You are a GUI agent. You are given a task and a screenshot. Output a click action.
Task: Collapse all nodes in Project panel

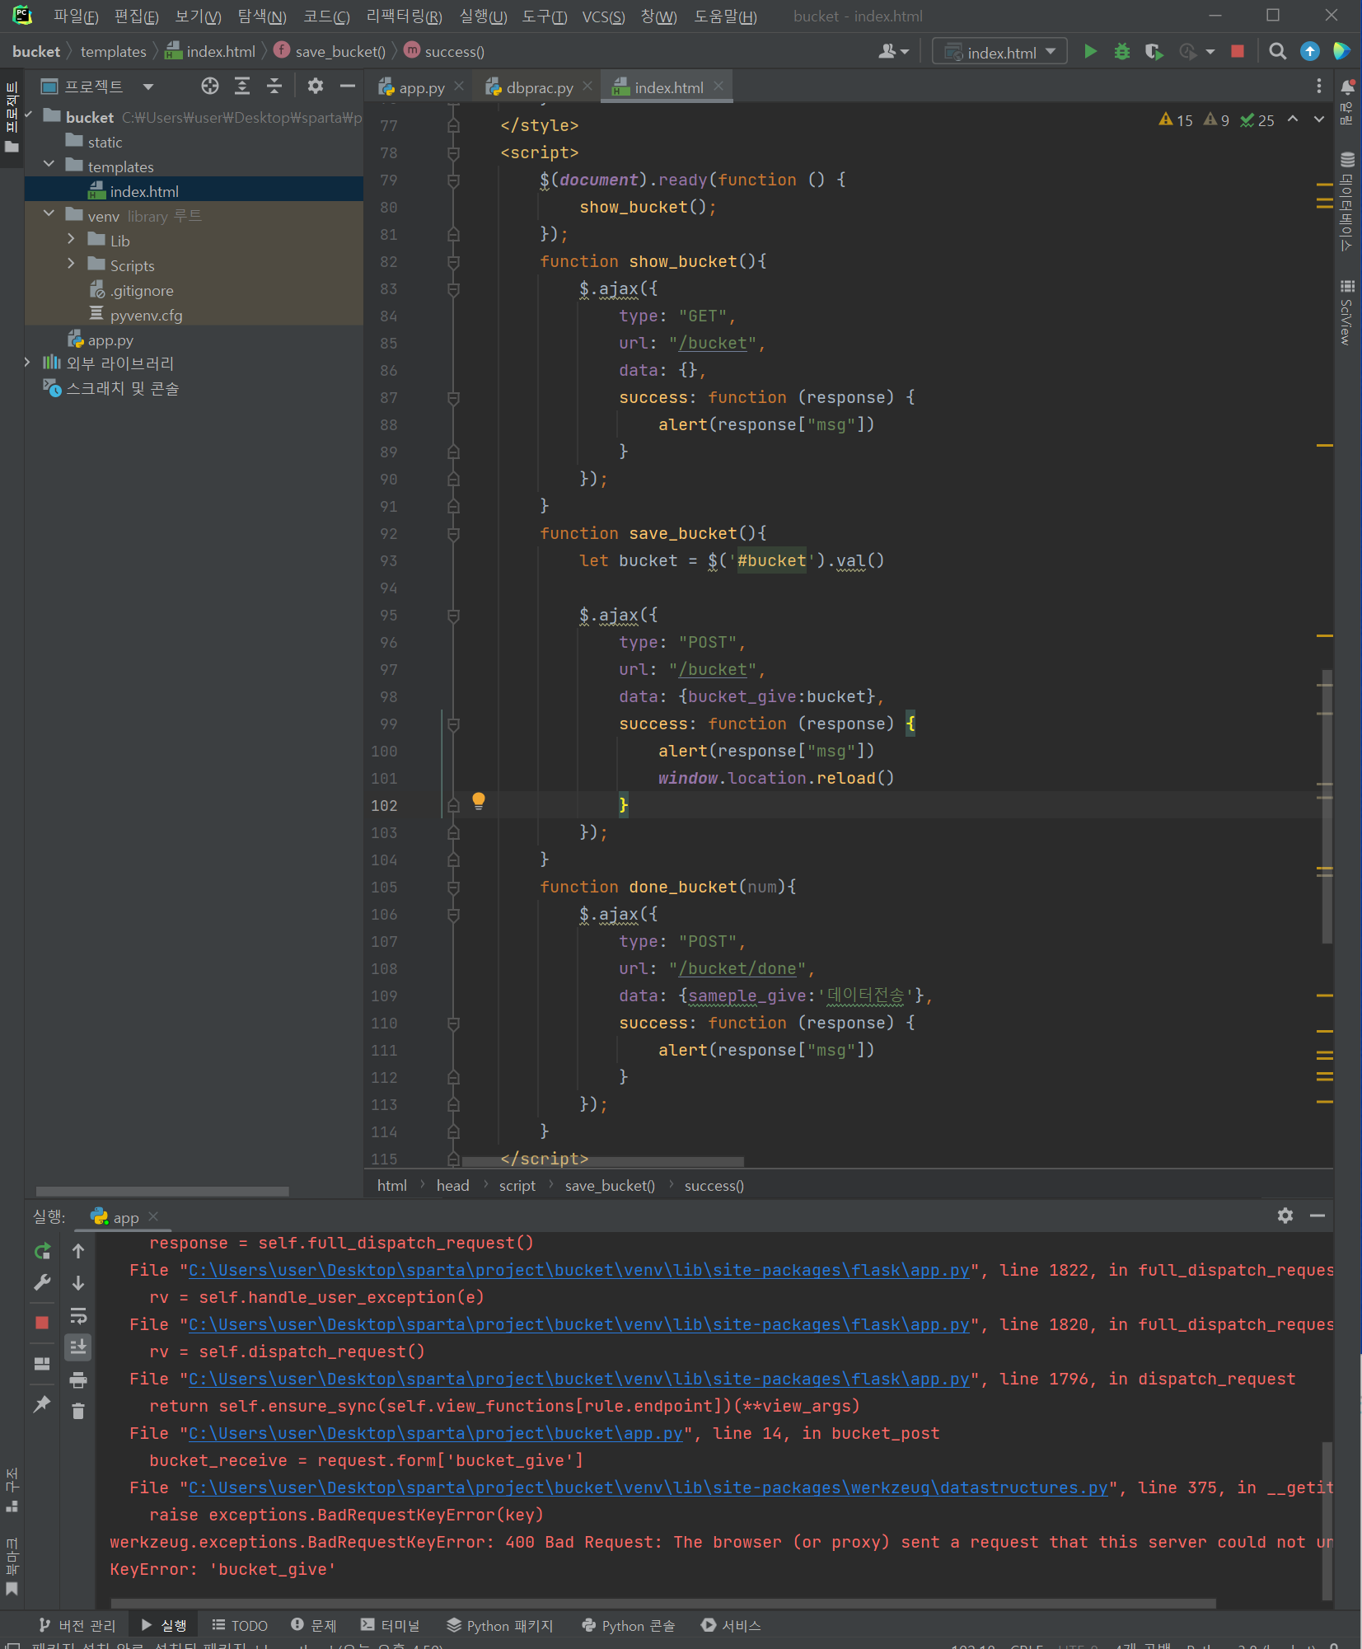(x=274, y=86)
